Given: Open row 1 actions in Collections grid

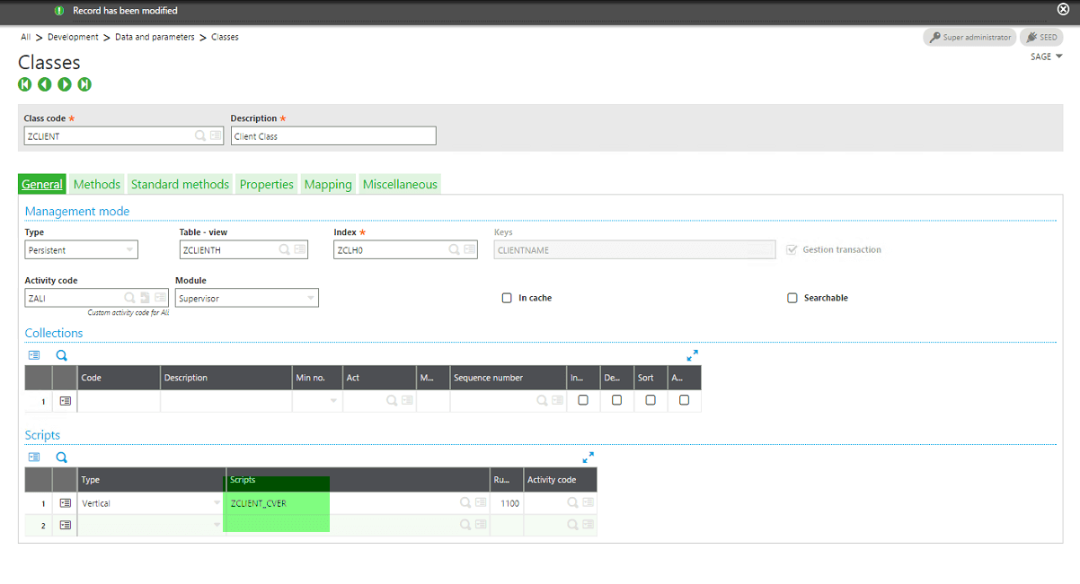Looking at the screenshot, I should (65, 401).
